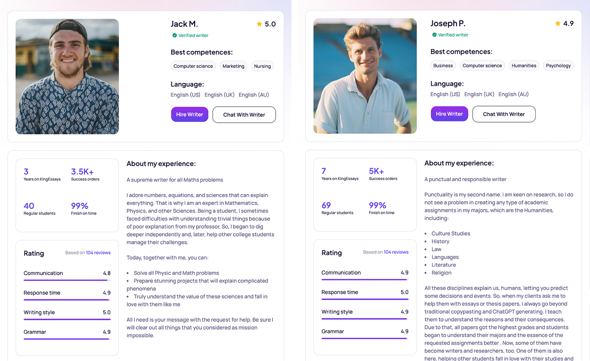Open Joseph P.'s profile photo
The width and height of the screenshot is (590, 361).
(365, 76)
